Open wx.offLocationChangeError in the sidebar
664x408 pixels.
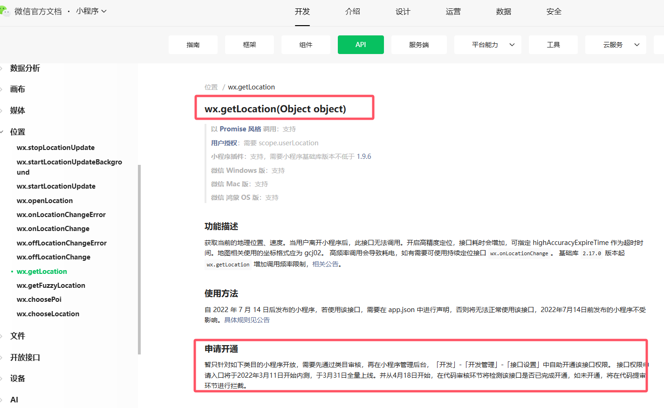[x=62, y=243]
